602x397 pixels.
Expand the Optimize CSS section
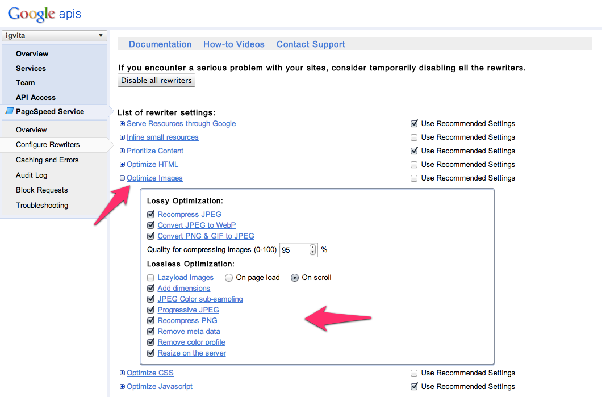122,373
